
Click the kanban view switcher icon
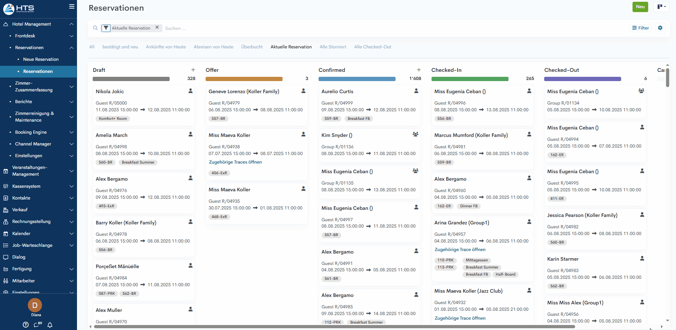pos(661,7)
